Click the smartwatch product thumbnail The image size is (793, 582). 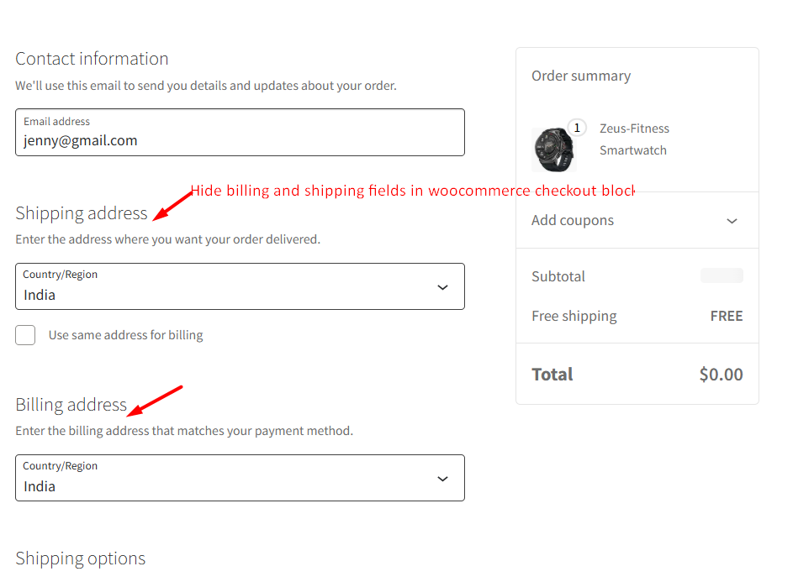coord(552,149)
